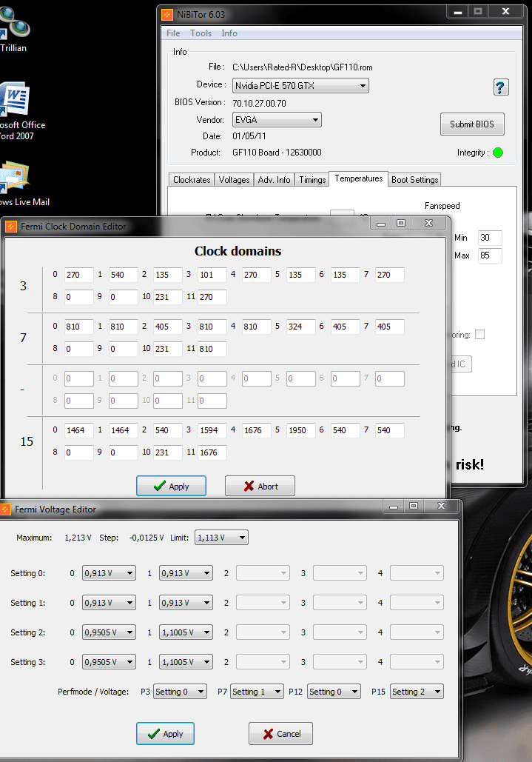Click Fermi Voltage Editor title bar icon

5,509
